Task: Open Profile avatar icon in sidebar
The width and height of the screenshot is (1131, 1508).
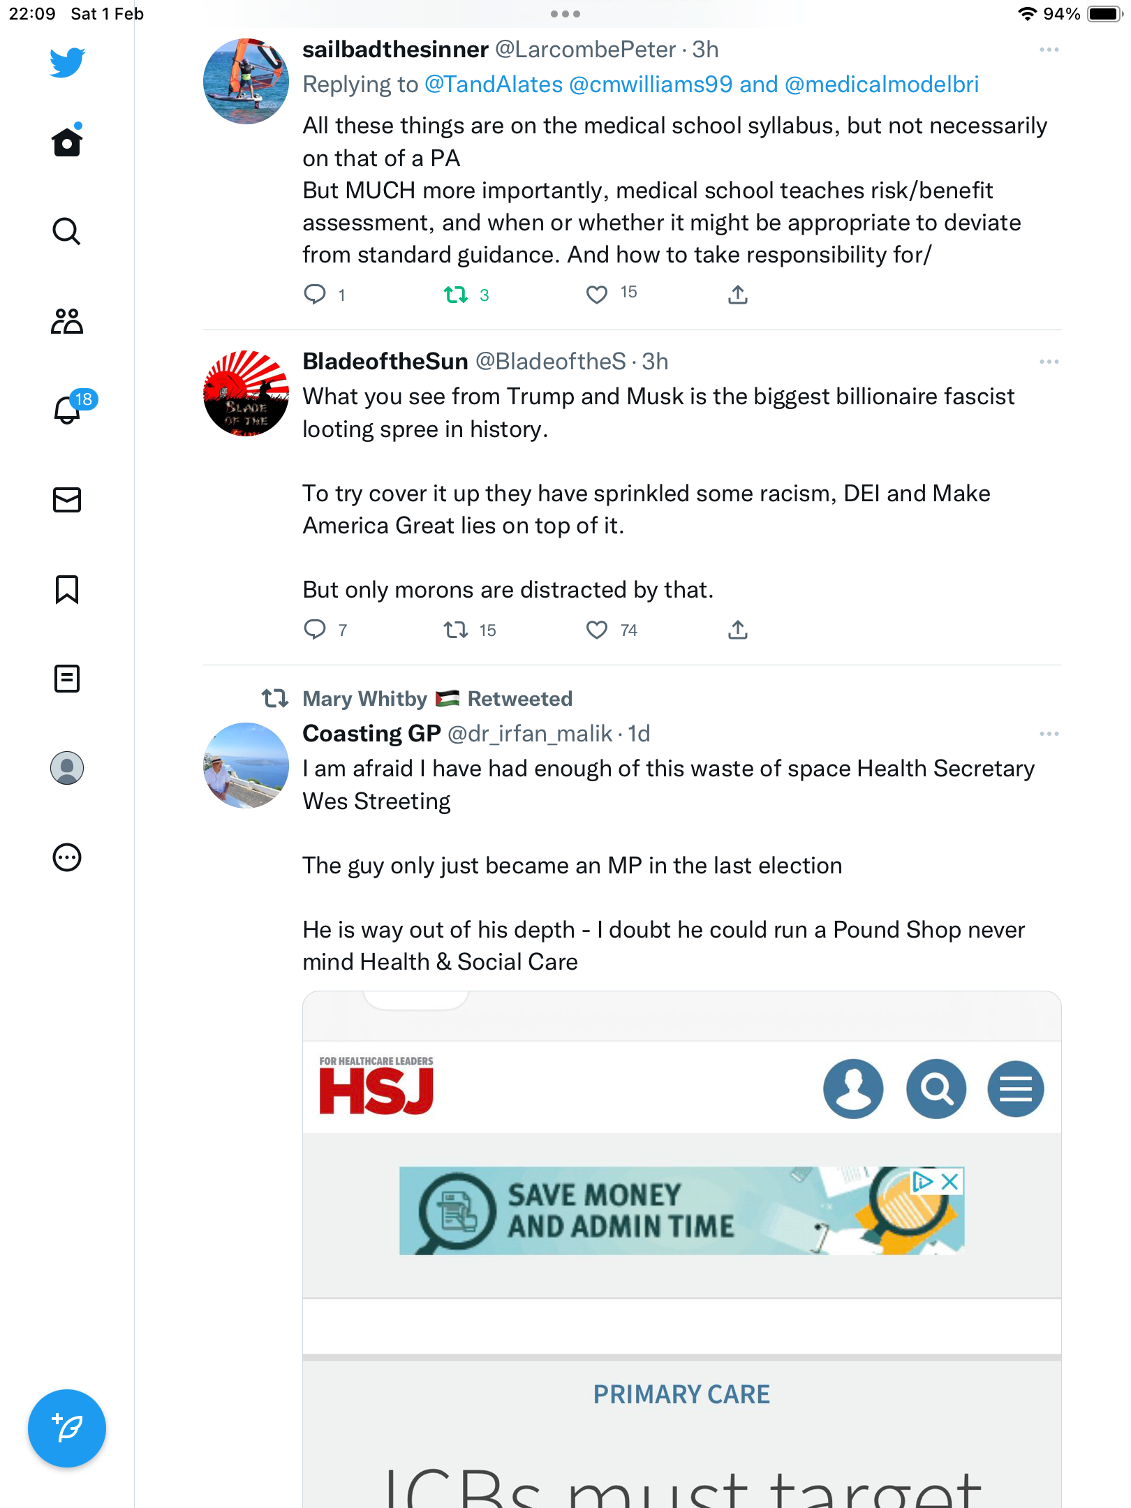Action: pyautogui.click(x=67, y=768)
